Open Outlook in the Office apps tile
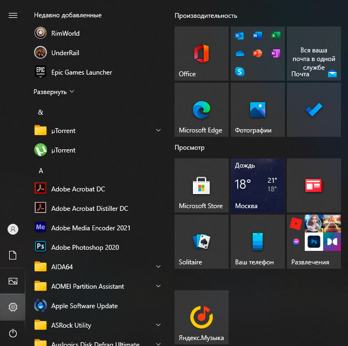Screen dimensions: 348x346 coord(239,36)
